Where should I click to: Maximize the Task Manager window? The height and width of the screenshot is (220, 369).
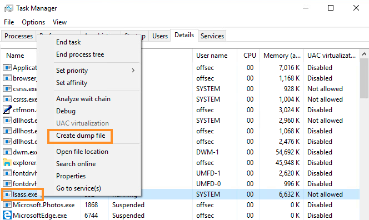point(331,8)
